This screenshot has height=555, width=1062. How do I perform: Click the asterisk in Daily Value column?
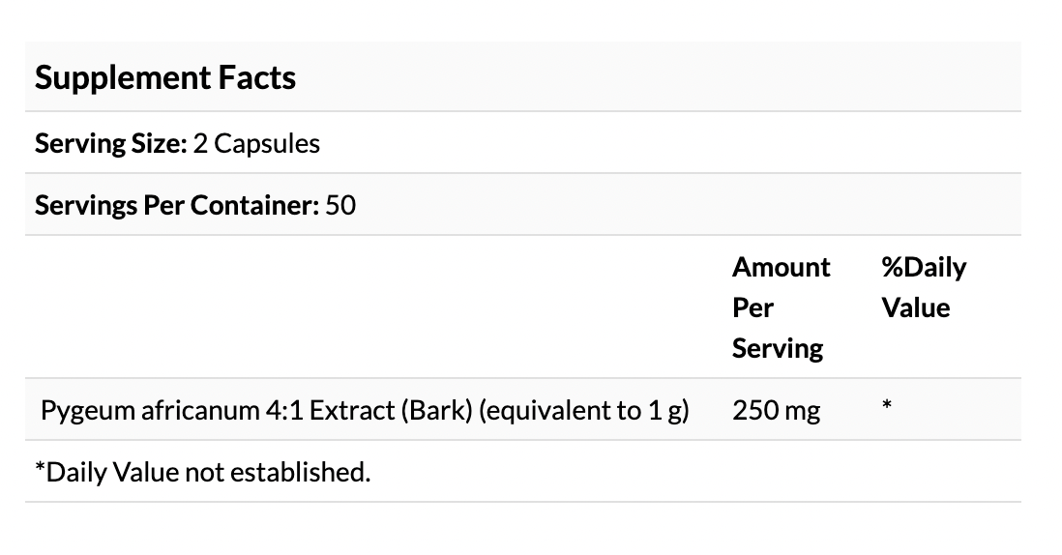click(886, 408)
